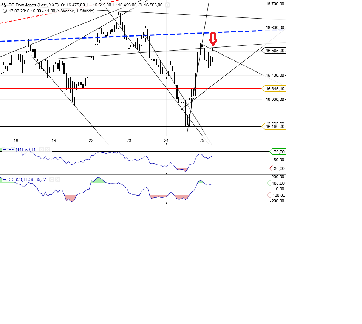Select the blue dashed trend line
Viewport: 362px width, 324px height.
[113, 37]
